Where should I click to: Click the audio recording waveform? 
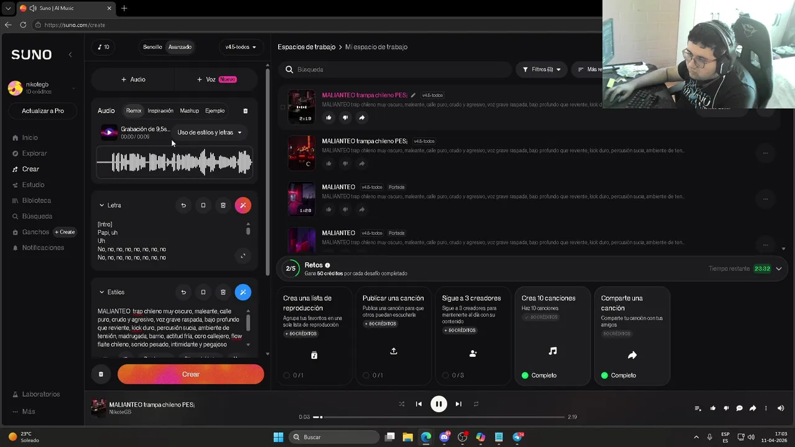pos(175,163)
